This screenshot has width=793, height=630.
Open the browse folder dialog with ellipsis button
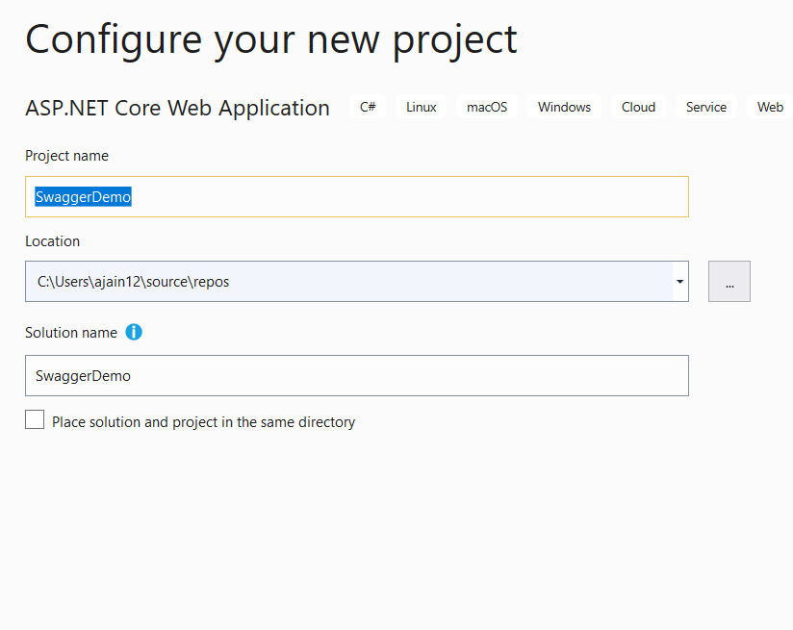coord(729,281)
